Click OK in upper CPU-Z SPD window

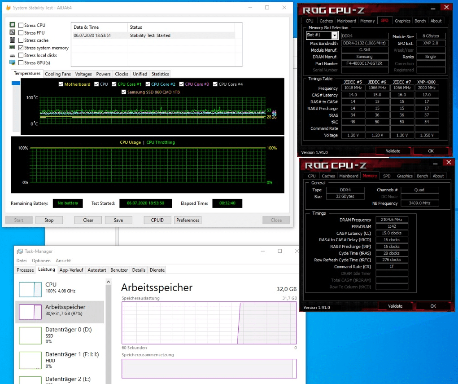coord(431,151)
